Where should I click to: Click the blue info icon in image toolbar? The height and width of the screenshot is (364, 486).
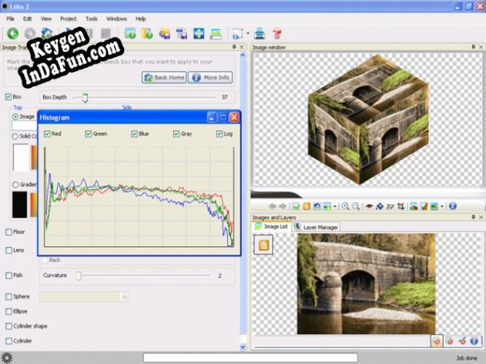(x=453, y=206)
